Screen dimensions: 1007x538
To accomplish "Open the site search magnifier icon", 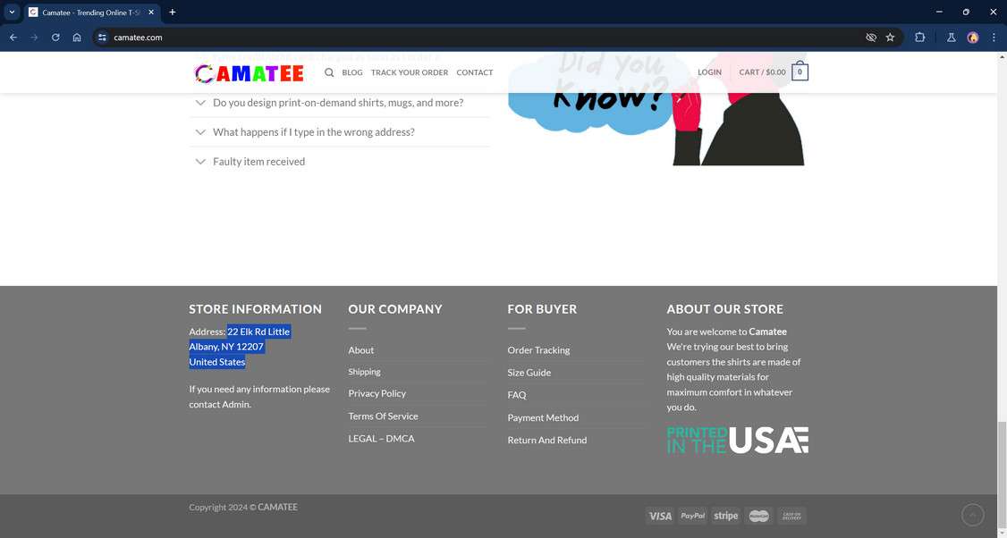I will tap(329, 72).
